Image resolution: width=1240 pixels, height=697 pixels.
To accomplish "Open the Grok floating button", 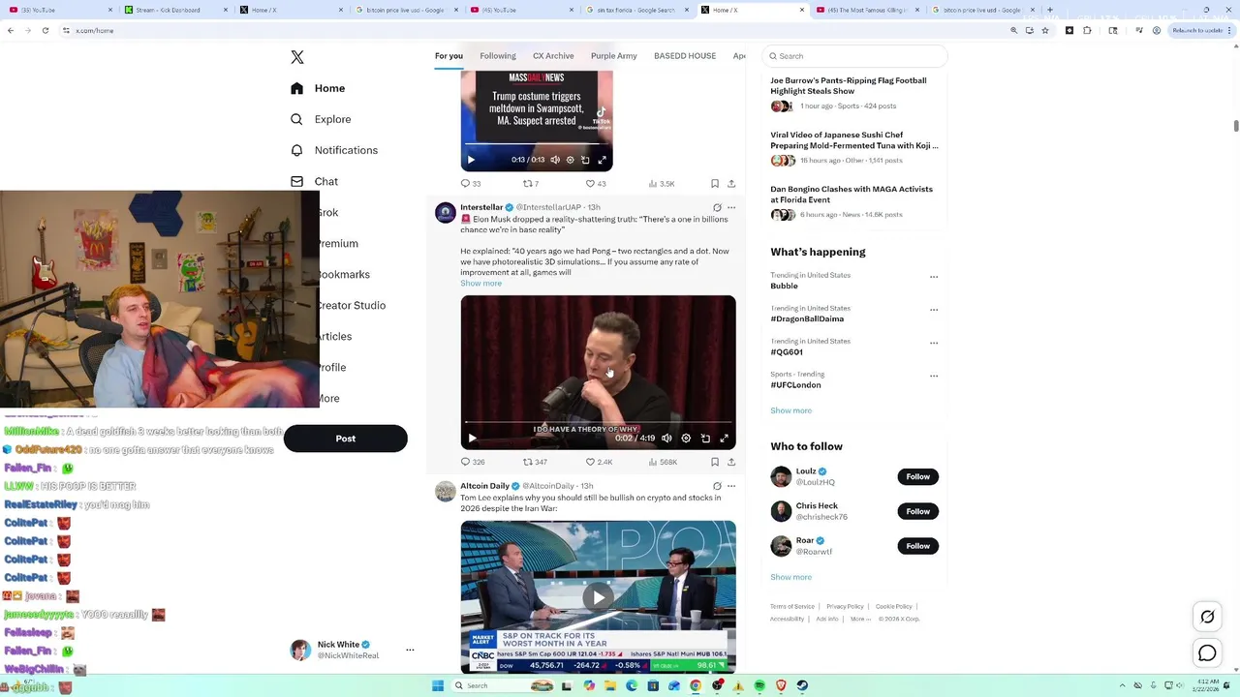I will coord(1207,617).
